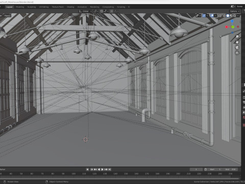Open the Modeling workspace tab
Screen dimensions: 245x184
(x=20, y=7)
